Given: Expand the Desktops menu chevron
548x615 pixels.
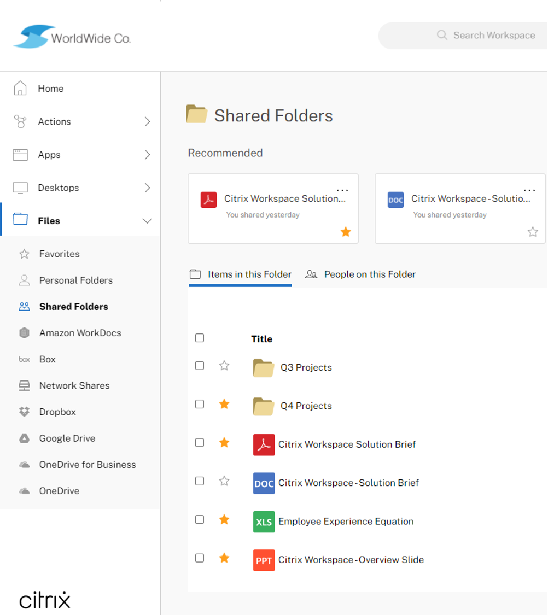Looking at the screenshot, I should pos(148,188).
